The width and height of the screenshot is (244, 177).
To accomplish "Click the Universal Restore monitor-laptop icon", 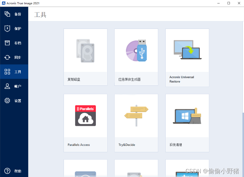I will (188, 50).
